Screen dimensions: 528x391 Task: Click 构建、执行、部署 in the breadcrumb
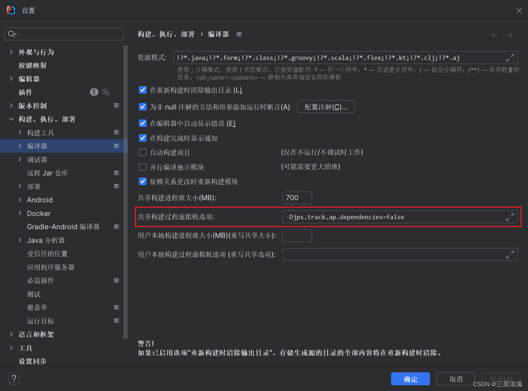pos(166,34)
